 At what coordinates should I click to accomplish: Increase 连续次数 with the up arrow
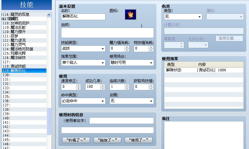pyautogui.click(x=127, y=85)
